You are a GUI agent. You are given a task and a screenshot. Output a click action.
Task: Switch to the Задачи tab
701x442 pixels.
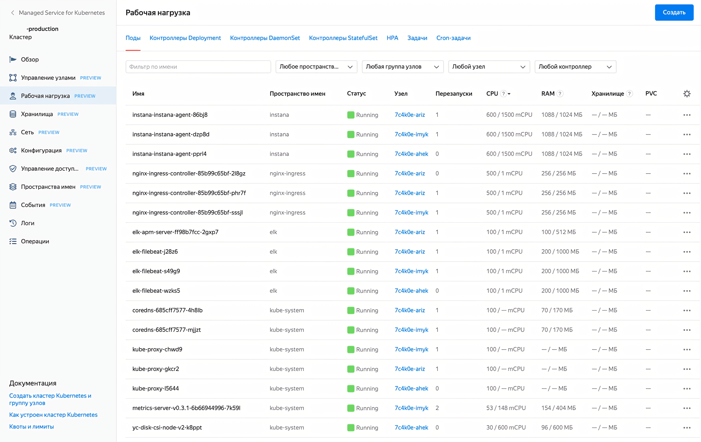(x=417, y=38)
